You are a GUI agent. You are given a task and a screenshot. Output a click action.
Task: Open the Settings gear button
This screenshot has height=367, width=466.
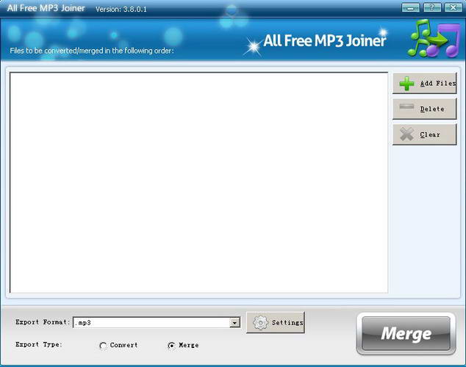pos(276,322)
